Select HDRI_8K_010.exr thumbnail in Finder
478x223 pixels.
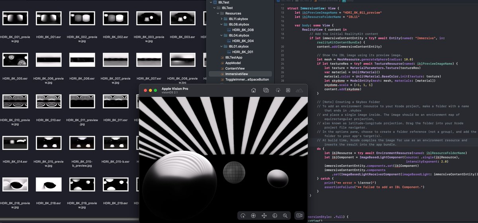48,101
